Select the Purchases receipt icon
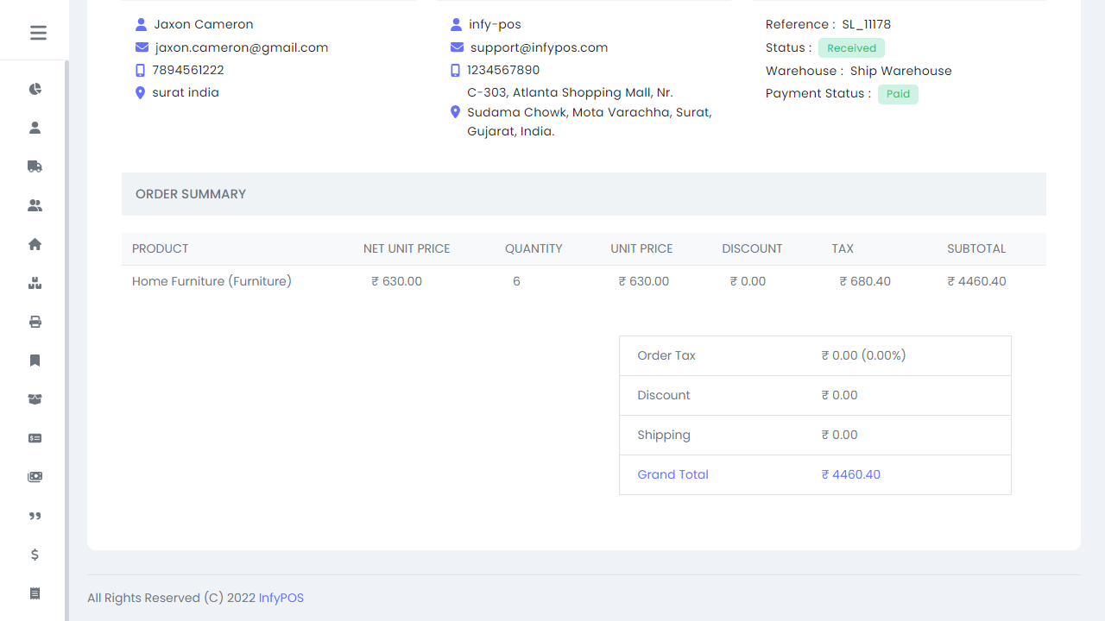Viewport: 1105px width, 621px height. (35, 593)
